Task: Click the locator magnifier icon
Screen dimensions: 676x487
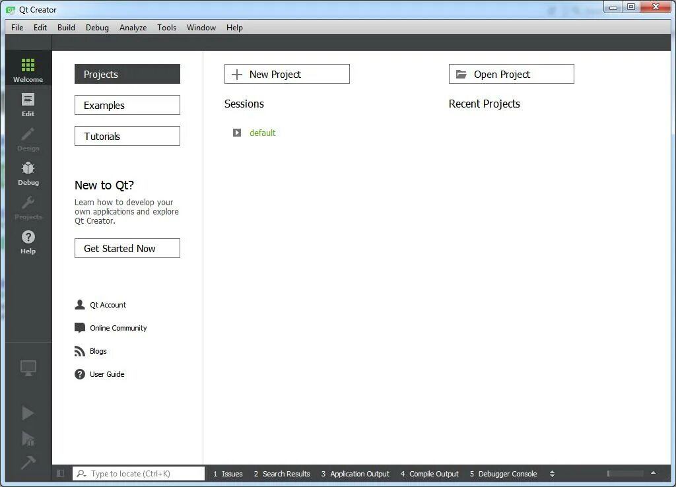Action: [x=81, y=474]
